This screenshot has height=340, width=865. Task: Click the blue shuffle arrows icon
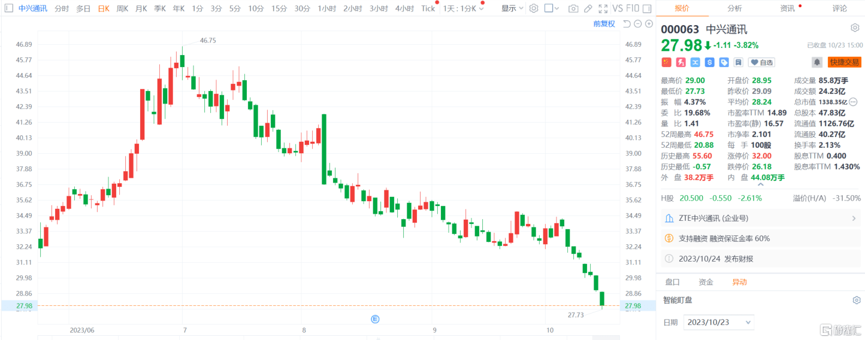(x=695, y=62)
